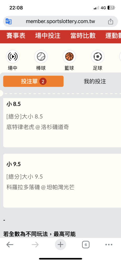Open the tab switcher showing 6

pyautogui.click(x=86, y=245)
